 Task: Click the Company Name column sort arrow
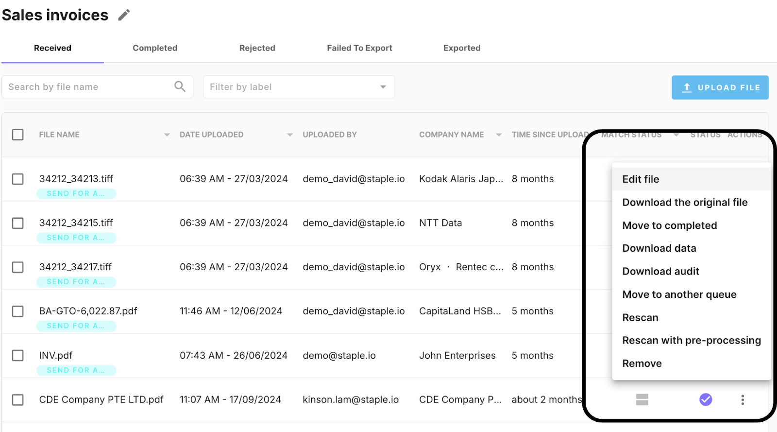point(499,135)
